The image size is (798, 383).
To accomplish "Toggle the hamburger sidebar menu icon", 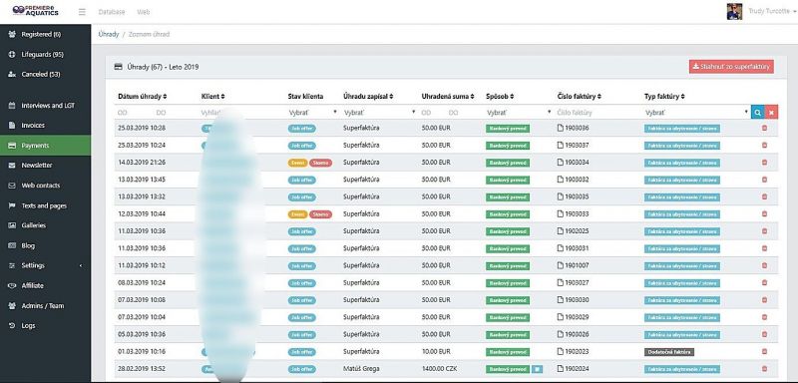I will click(82, 12).
